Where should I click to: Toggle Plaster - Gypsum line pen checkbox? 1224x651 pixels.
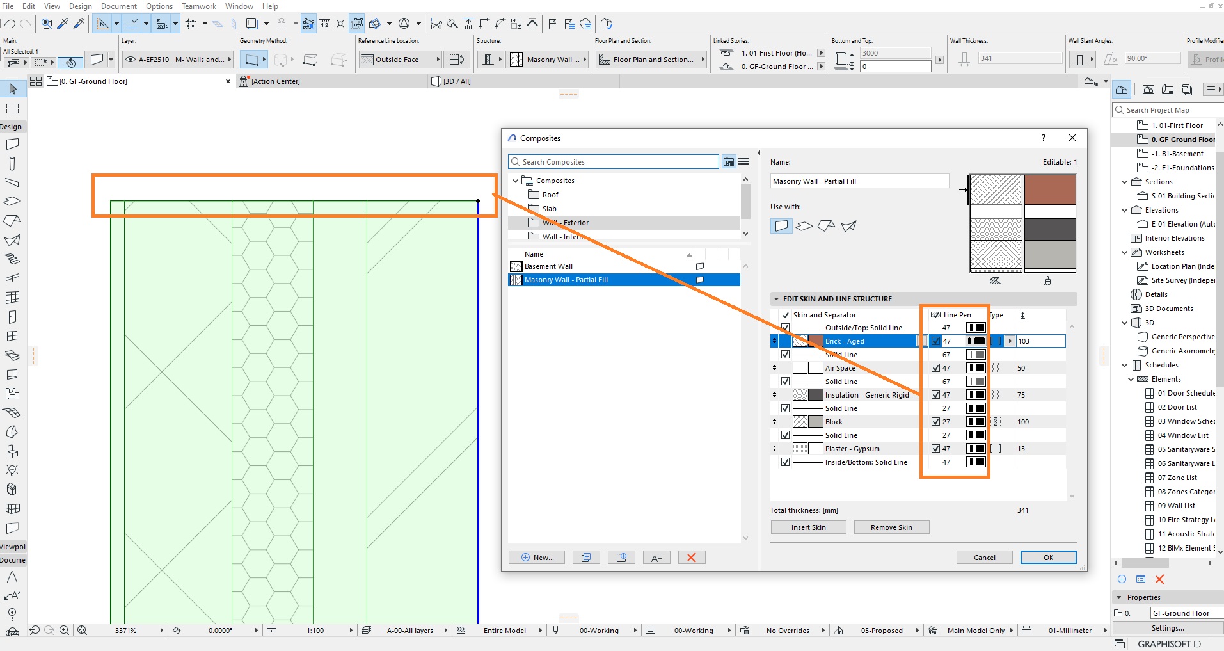[935, 449]
